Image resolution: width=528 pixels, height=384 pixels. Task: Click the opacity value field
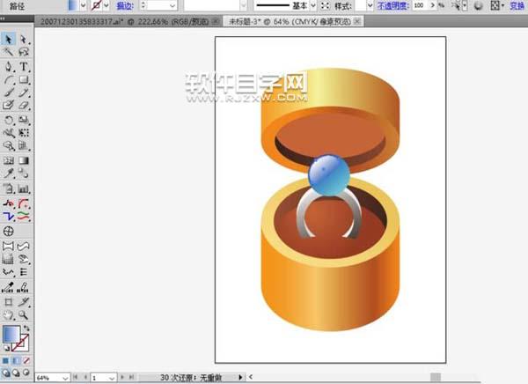tap(420, 5)
